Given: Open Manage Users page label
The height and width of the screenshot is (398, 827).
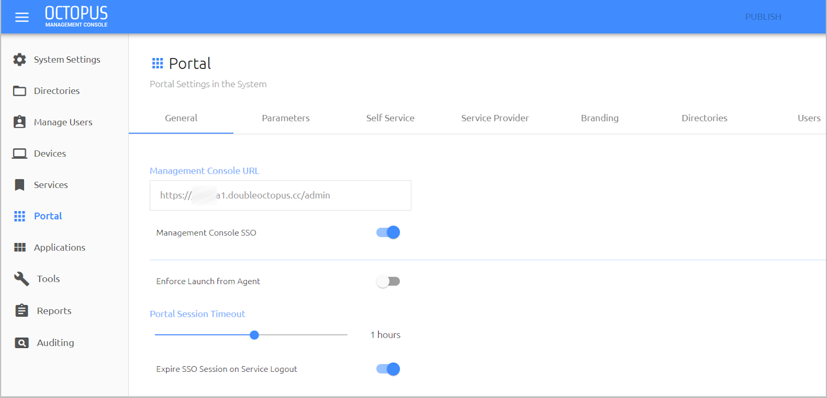Looking at the screenshot, I should 63,122.
